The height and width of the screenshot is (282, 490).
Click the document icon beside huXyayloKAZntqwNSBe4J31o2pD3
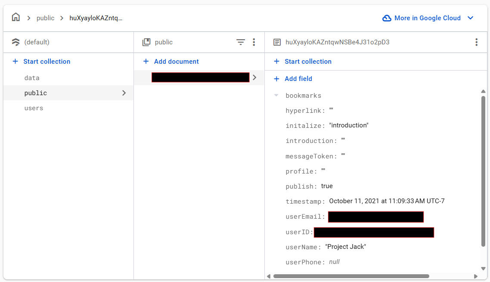(277, 42)
